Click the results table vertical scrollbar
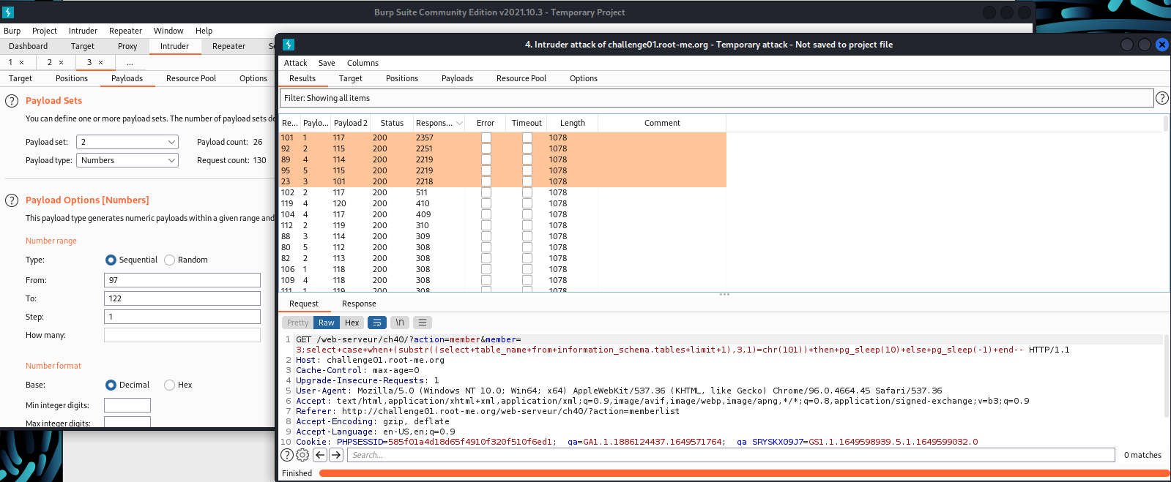1171x482 pixels. pos(1165,123)
